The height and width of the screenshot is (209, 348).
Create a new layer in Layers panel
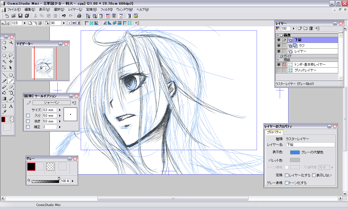pos(300,28)
